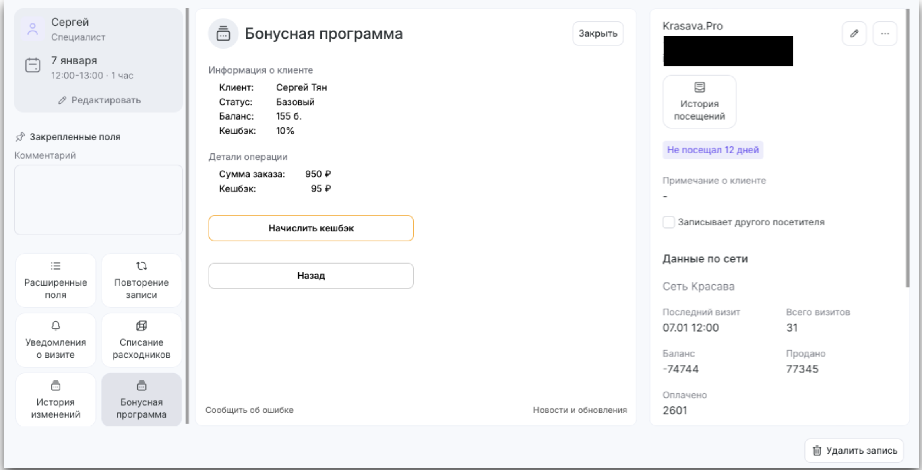
Task: Open the three-dots more options menu
Action: pos(885,33)
